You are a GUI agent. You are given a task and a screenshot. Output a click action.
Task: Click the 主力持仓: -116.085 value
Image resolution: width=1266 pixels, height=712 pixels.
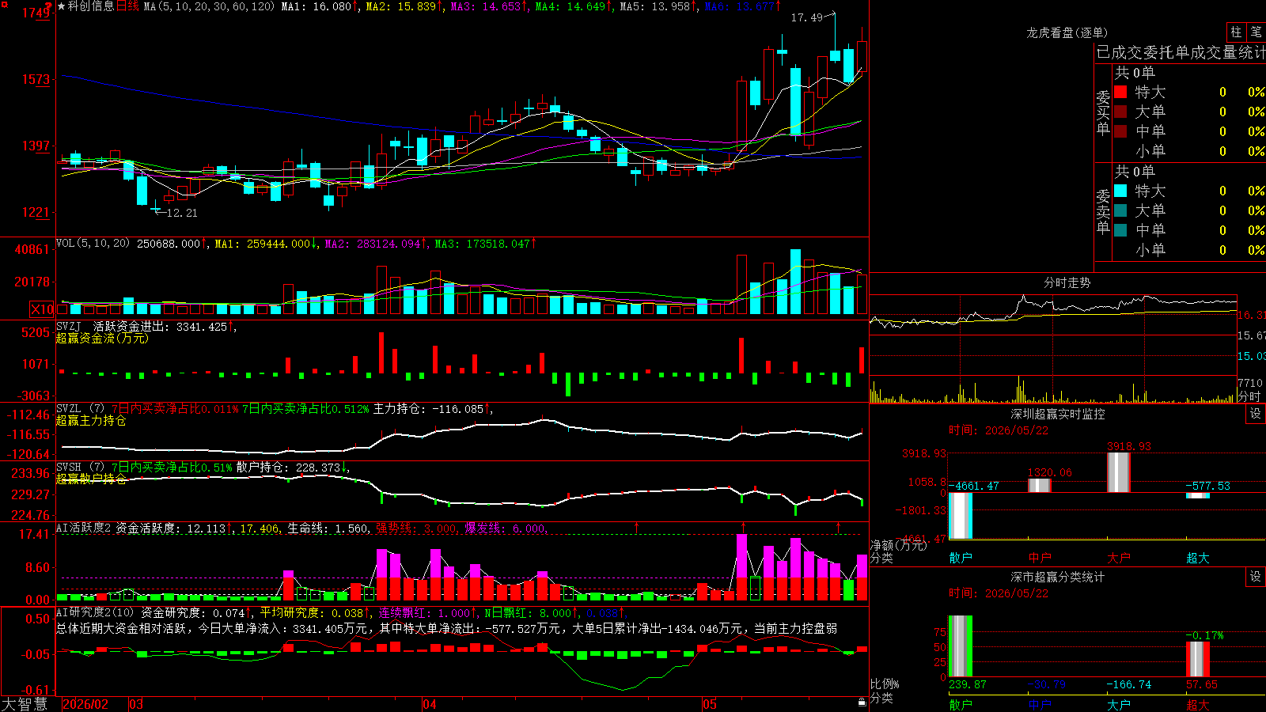click(x=428, y=408)
